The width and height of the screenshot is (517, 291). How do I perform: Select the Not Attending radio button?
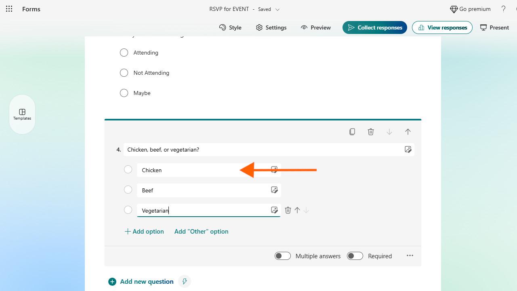point(124,73)
